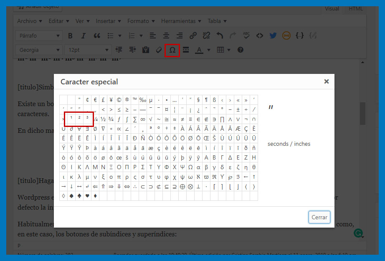Redo the last undone action
385x261 pixels.
point(233,36)
